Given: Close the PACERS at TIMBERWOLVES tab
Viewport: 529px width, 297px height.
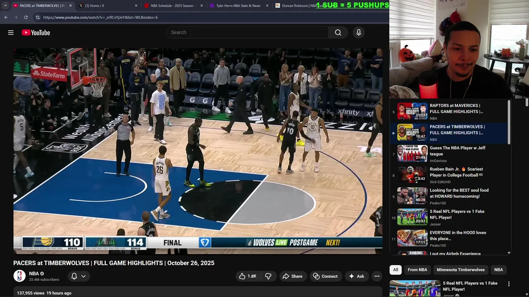Looking at the screenshot, I should (x=70, y=6).
